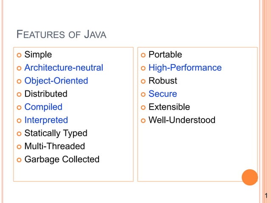Viewport: 271px width, 203px height.
Task: Click the bullet next to Simple
Action: point(19,55)
